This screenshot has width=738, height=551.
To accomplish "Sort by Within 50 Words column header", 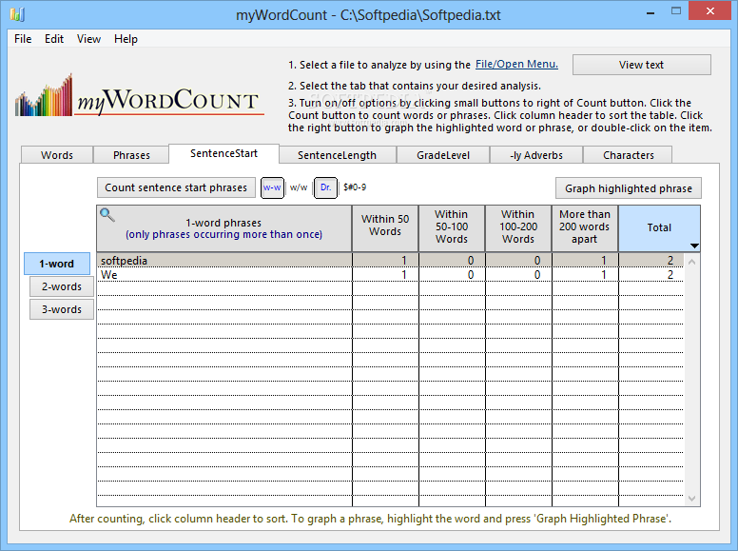I will point(385,228).
